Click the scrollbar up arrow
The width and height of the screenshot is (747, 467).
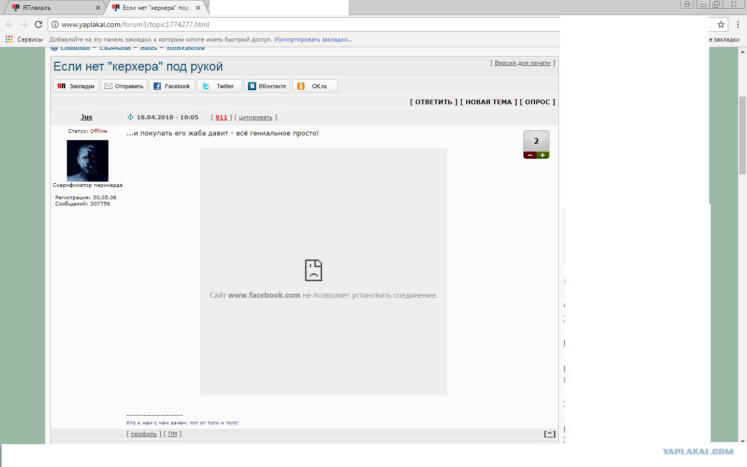(742, 52)
